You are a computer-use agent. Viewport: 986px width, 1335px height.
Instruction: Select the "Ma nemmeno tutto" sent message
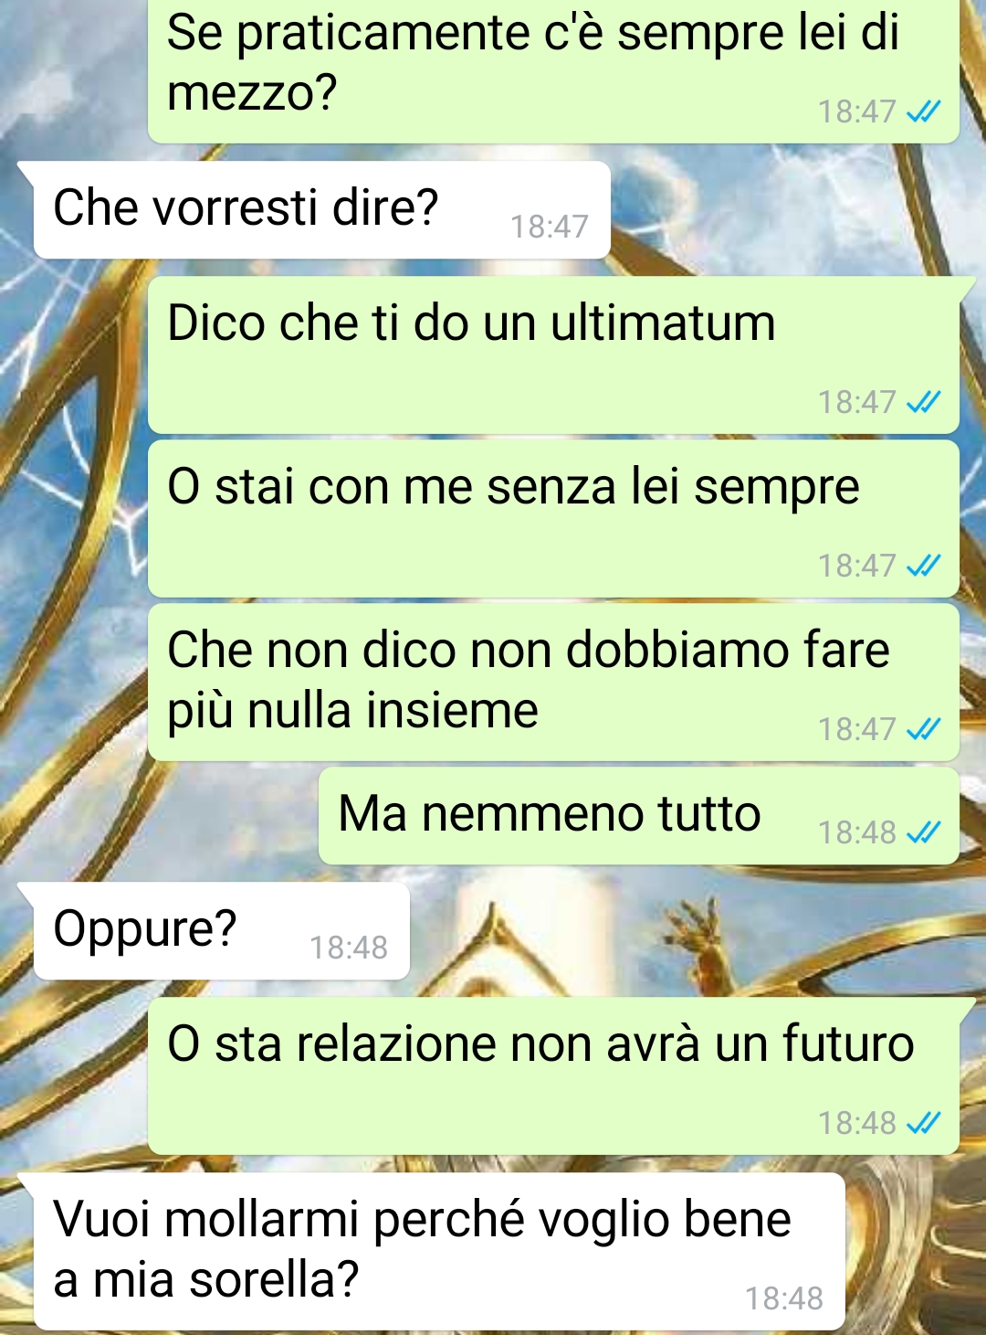click(638, 816)
